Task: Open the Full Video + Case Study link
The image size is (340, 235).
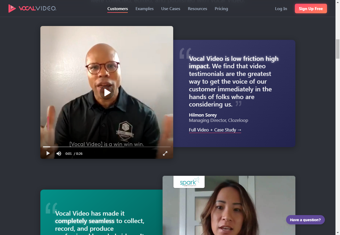Action: 215,130
